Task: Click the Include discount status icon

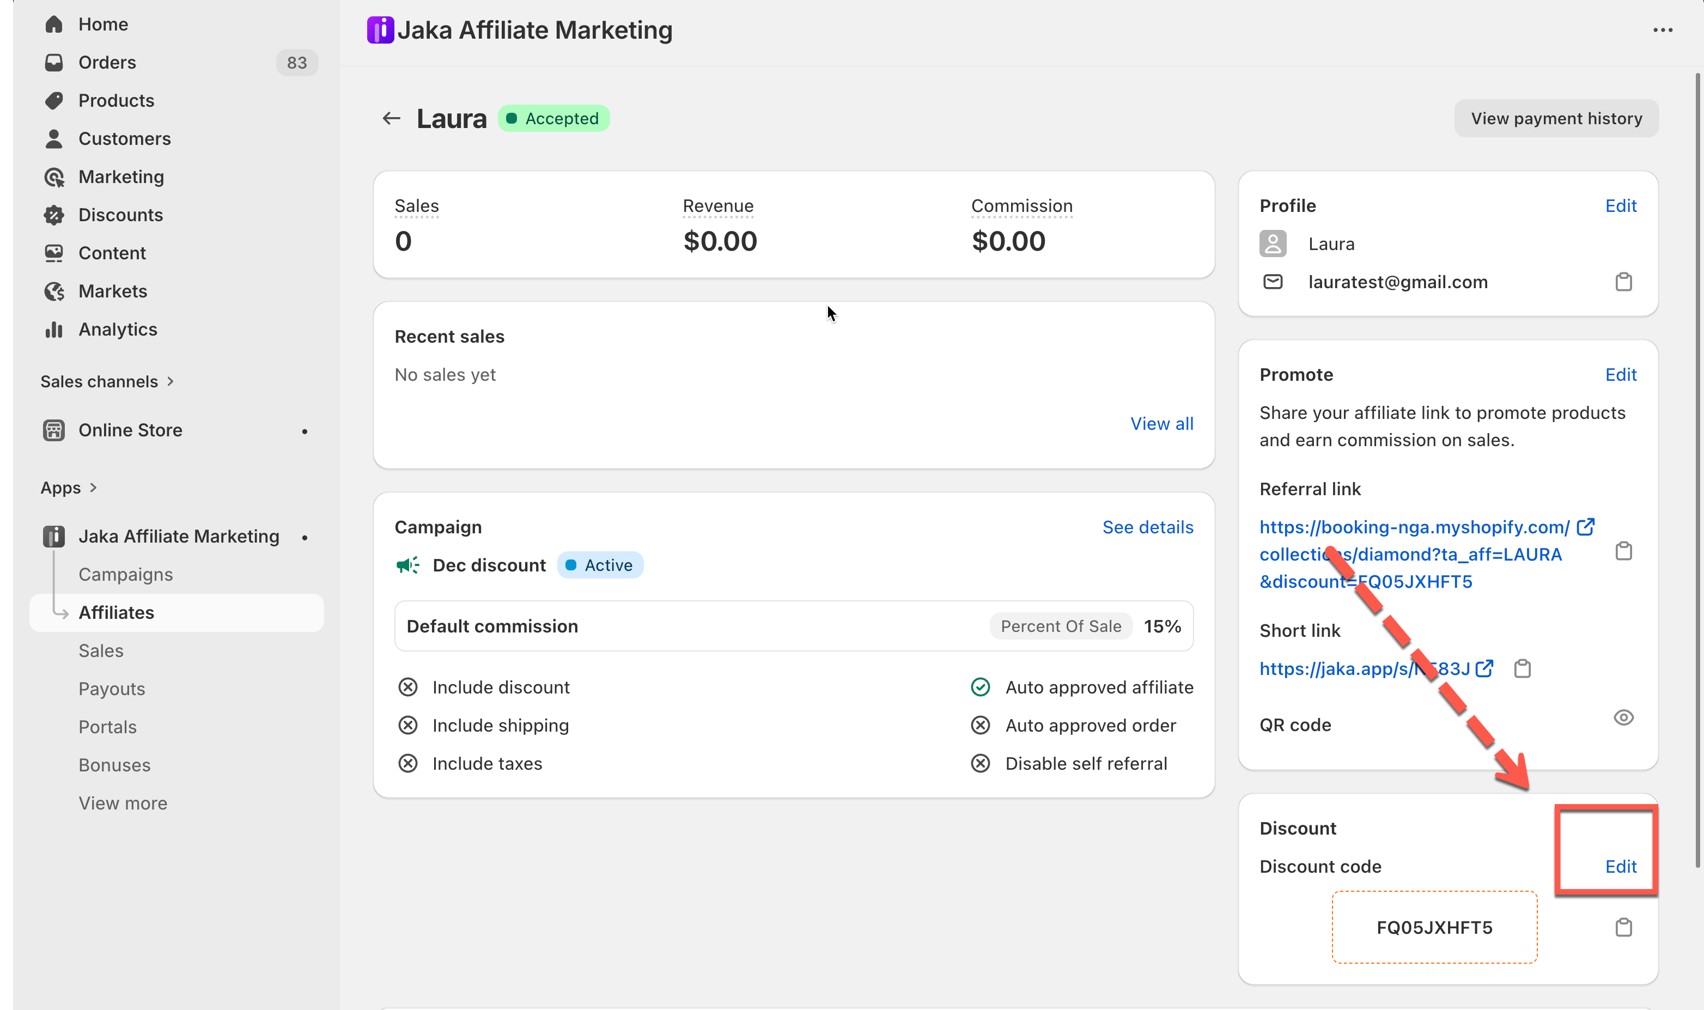Action: pos(407,687)
